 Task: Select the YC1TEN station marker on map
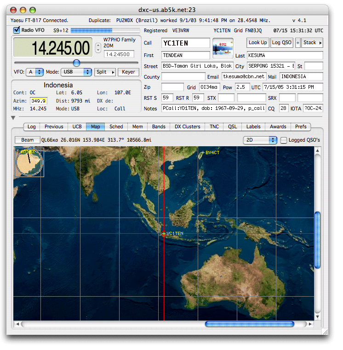pyautogui.click(x=164, y=234)
